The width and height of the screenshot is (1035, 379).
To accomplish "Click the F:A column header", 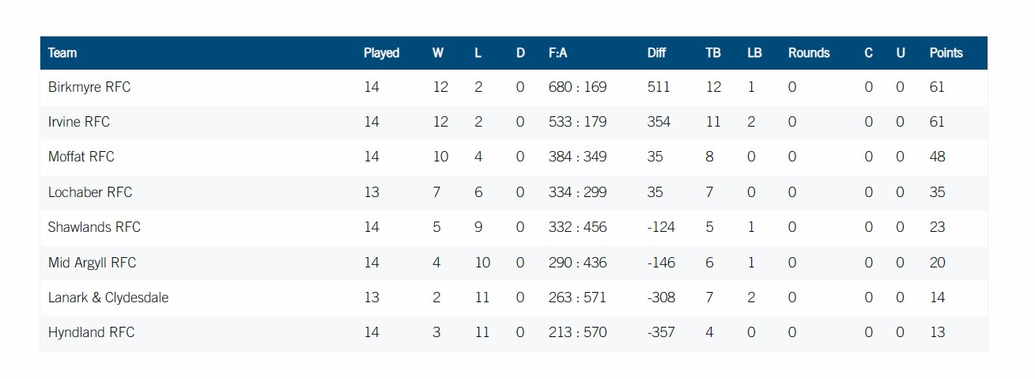I will tap(557, 53).
